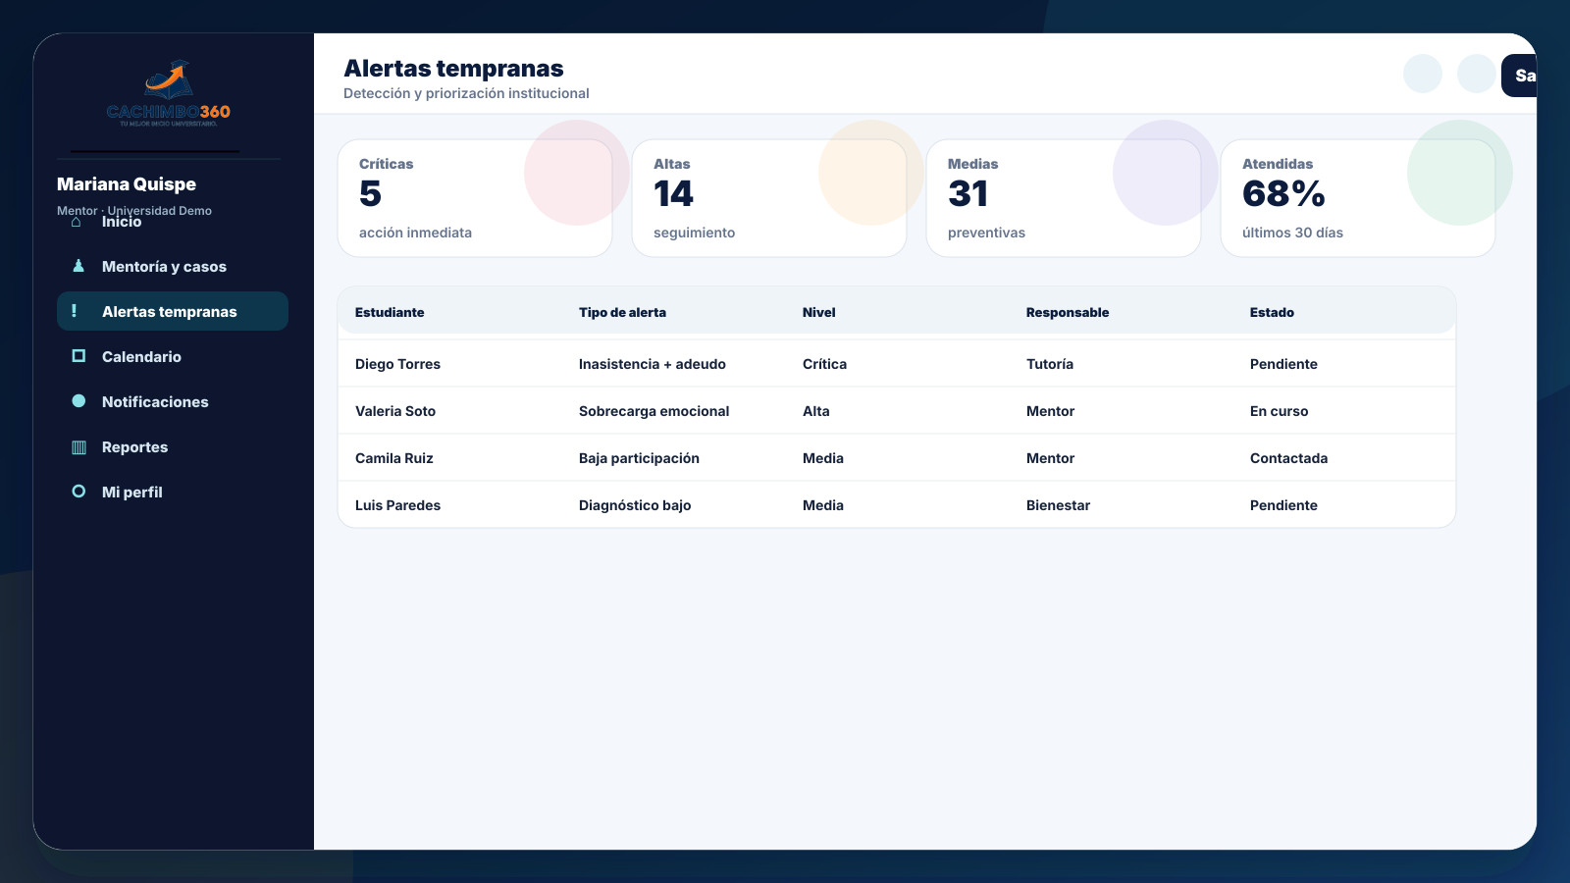Select student Valeria Soto
Image resolution: width=1570 pixels, height=883 pixels.
(395, 411)
